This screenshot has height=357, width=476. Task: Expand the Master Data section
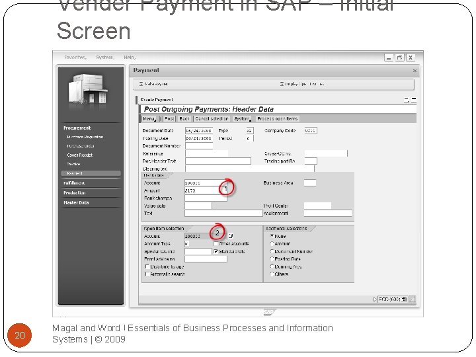point(76,202)
